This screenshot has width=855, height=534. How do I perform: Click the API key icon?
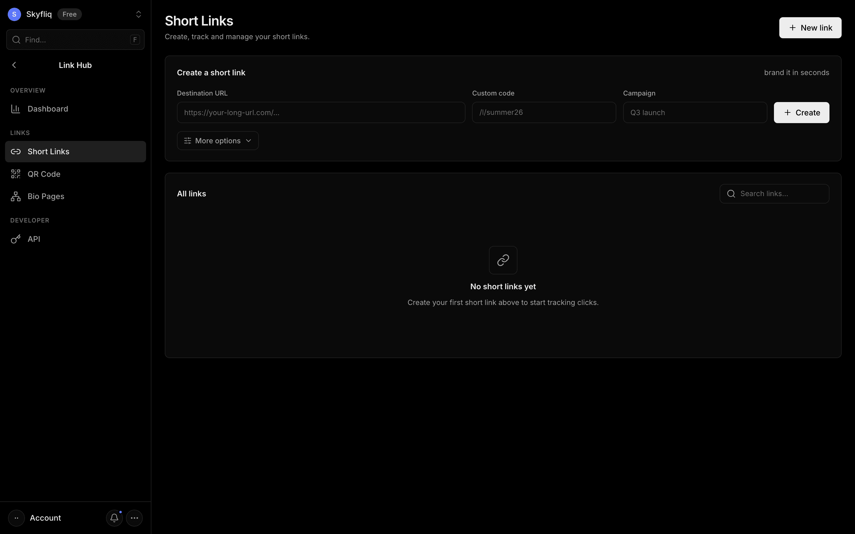(x=15, y=239)
